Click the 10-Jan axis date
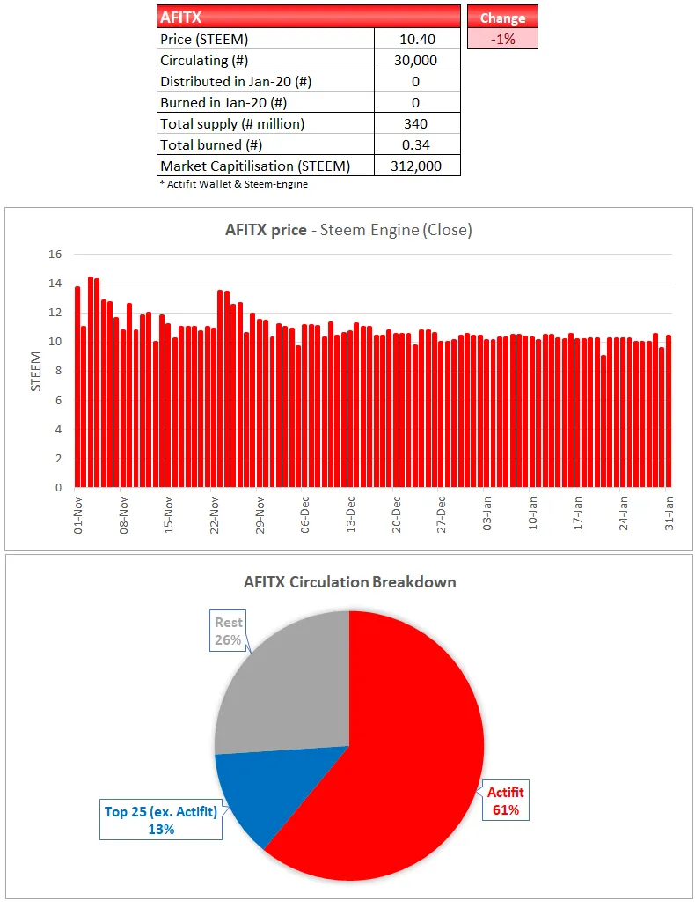This screenshot has width=695, height=916. coord(532,514)
